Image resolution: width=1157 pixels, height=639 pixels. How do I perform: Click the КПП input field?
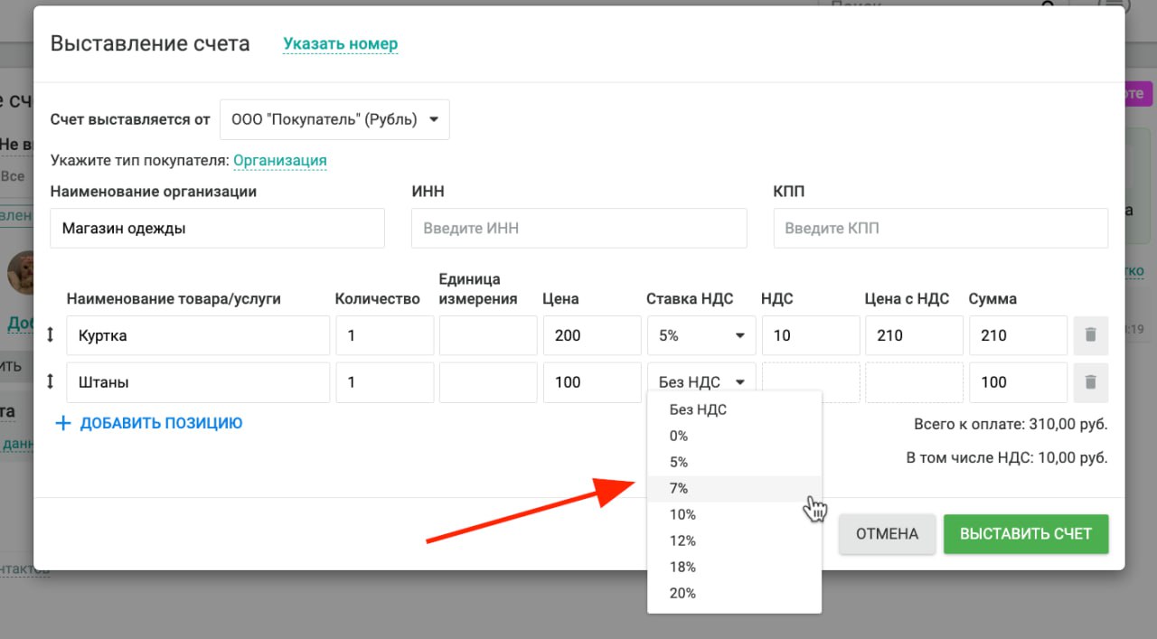940,229
